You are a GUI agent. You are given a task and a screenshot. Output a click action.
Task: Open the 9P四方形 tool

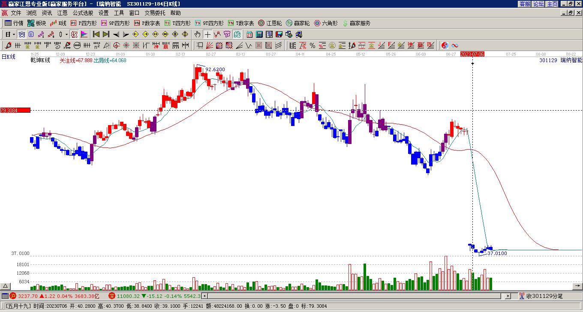[x=115, y=23]
